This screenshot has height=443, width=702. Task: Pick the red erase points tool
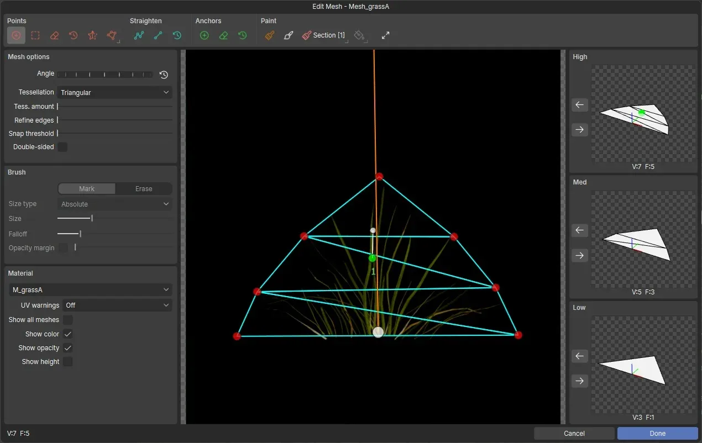click(54, 35)
